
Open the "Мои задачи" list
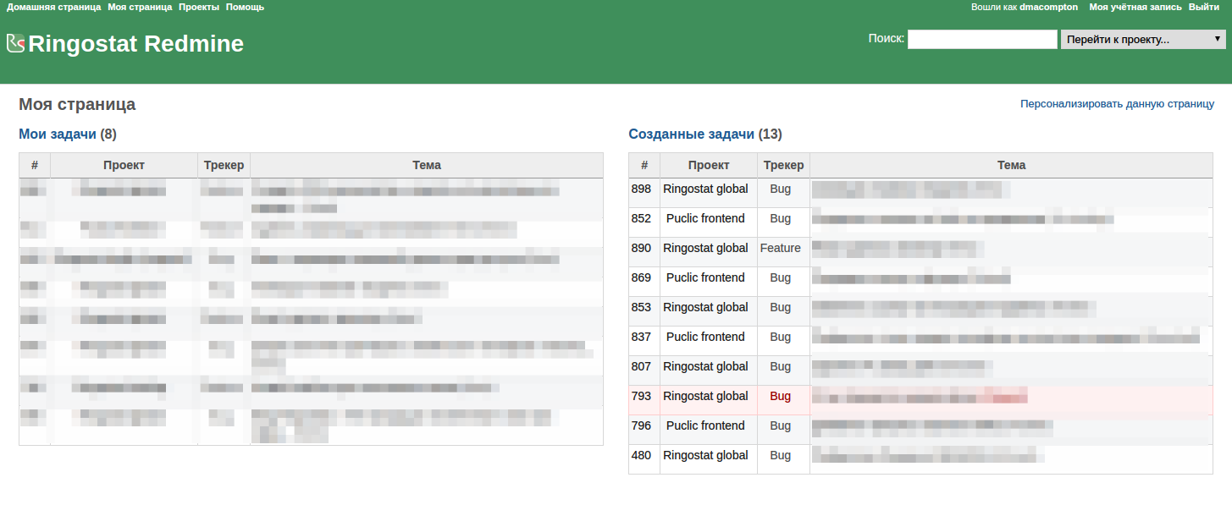pos(58,134)
